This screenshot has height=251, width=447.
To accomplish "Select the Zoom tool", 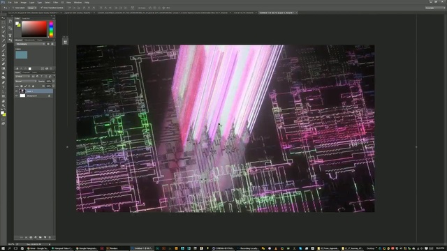I will coord(3,105).
